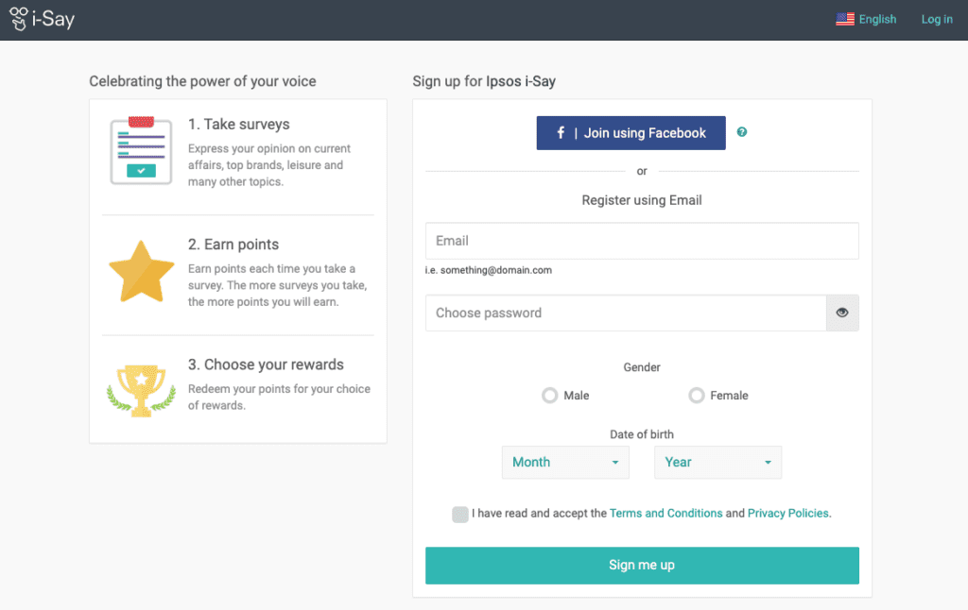Click the green help question mark icon
968x610 pixels.
[x=742, y=132]
